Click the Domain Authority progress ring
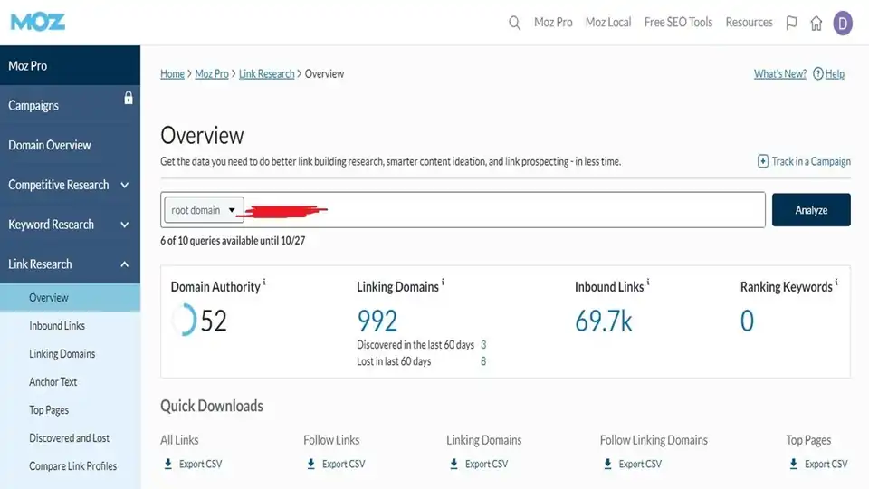 tap(185, 320)
